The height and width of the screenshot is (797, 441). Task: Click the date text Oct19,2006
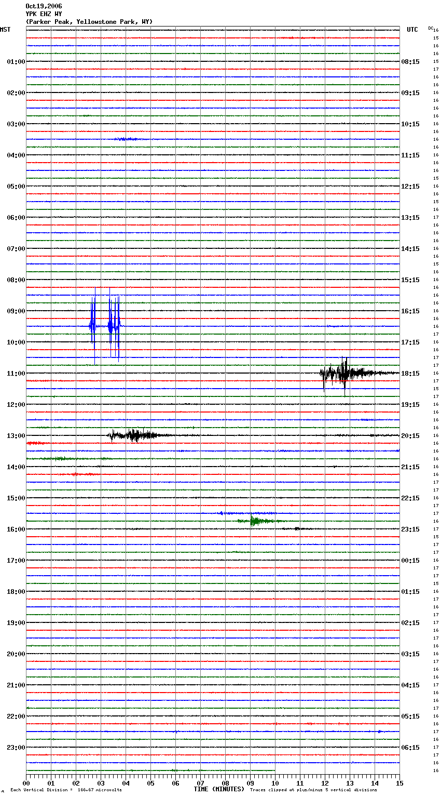click(x=44, y=6)
